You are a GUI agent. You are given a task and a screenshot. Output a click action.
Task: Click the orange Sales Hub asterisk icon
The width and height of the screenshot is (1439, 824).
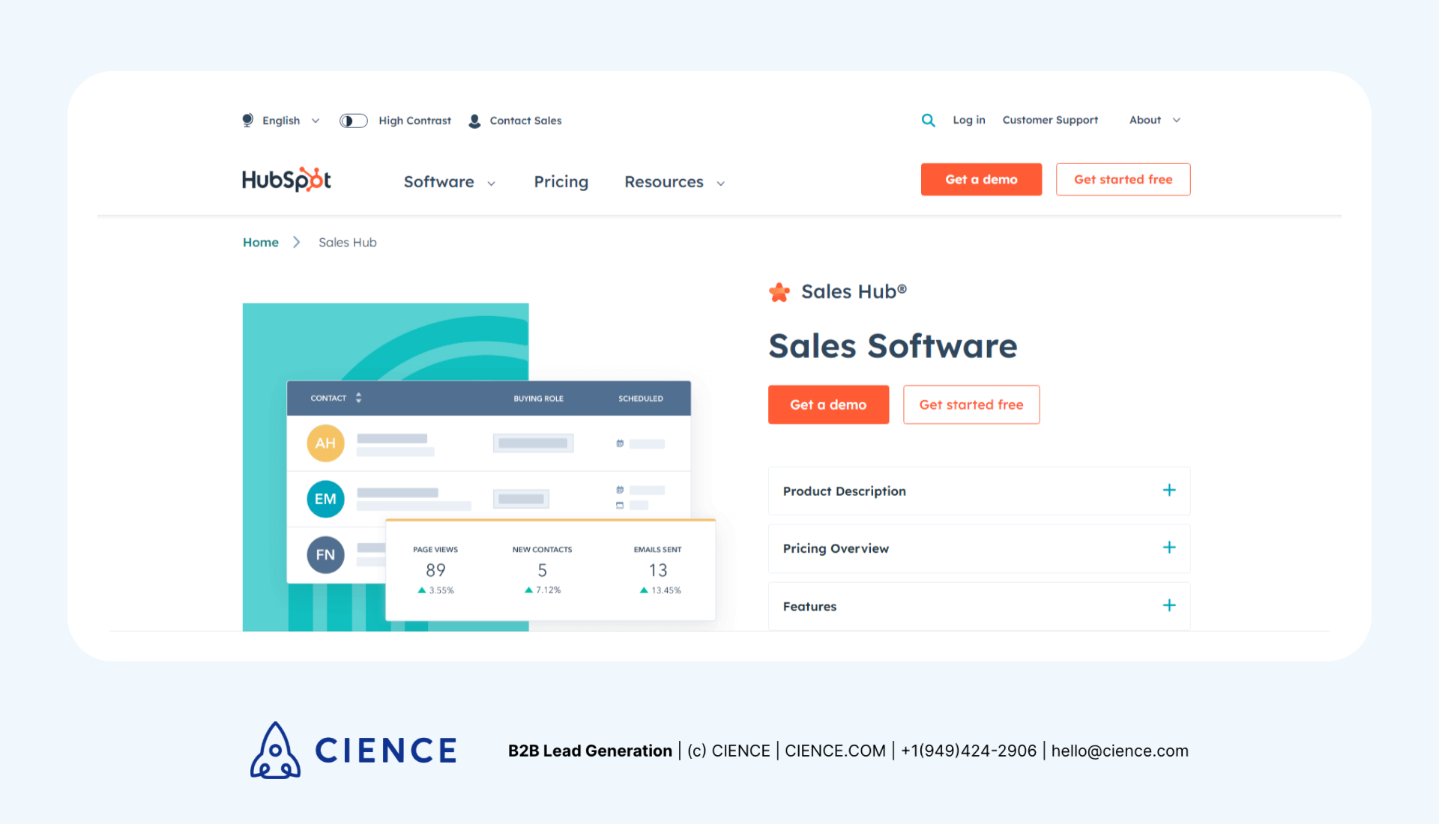click(779, 291)
